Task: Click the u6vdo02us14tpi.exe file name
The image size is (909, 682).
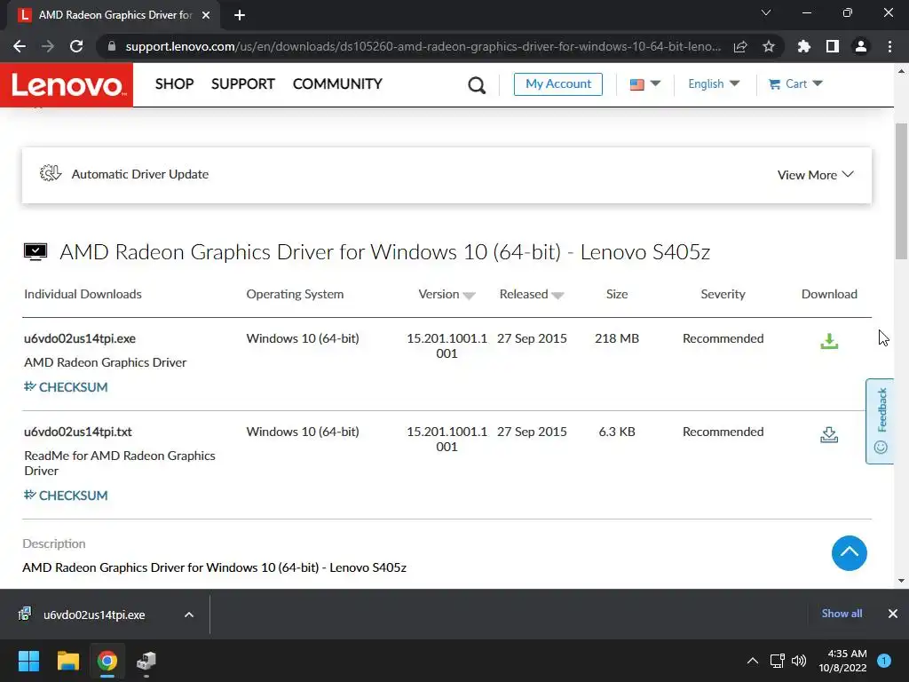Action: pos(79,338)
